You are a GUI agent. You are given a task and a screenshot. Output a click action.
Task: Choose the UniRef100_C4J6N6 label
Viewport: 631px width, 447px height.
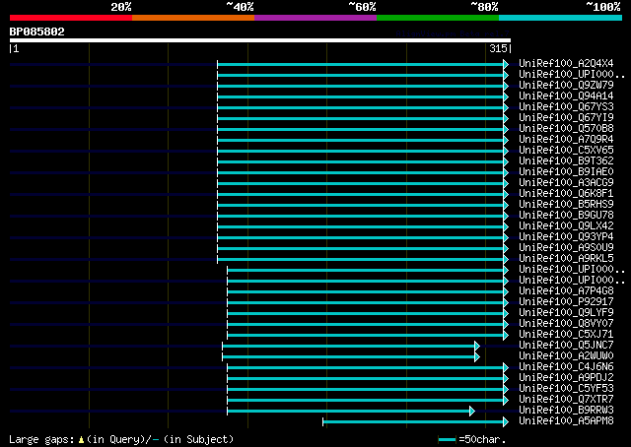pos(566,367)
